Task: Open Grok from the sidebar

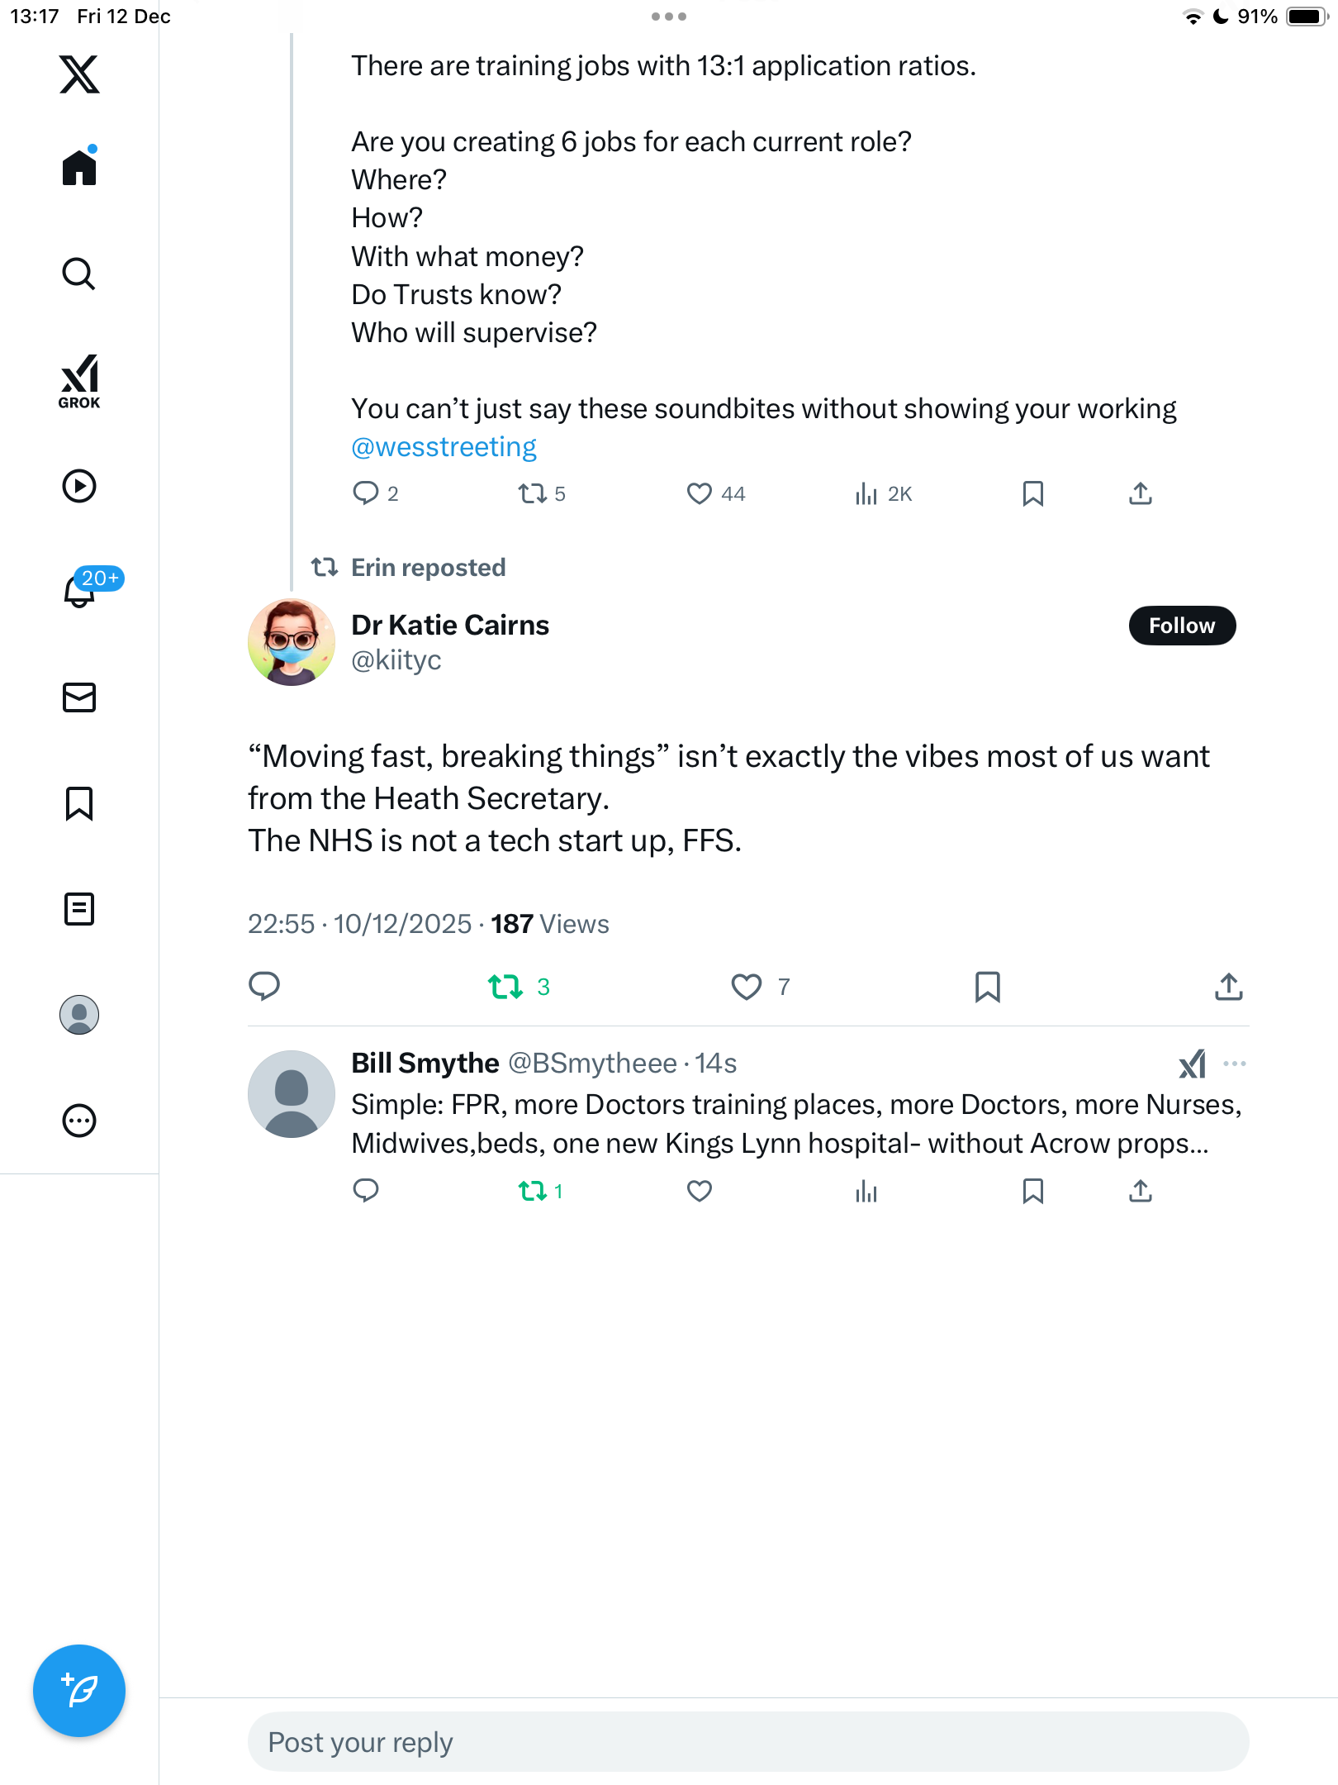Action: tap(79, 381)
